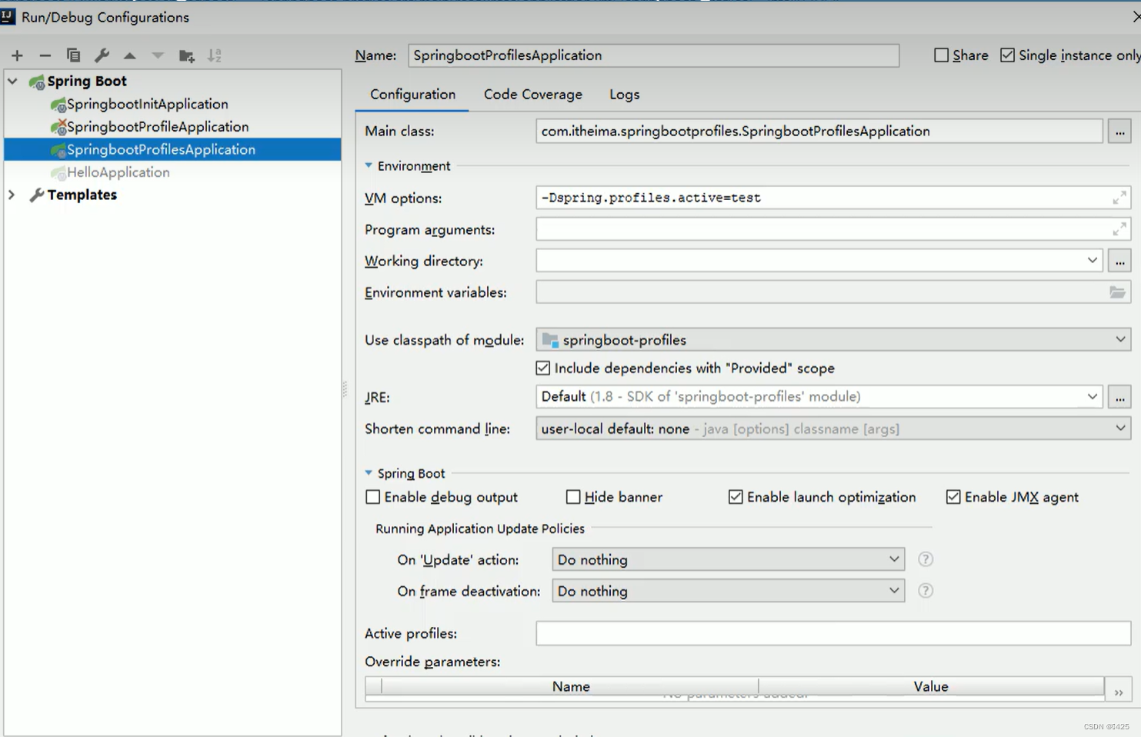Sort configurations alphabetically
Viewport: 1141px width, 737px height.
coord(215,55)
